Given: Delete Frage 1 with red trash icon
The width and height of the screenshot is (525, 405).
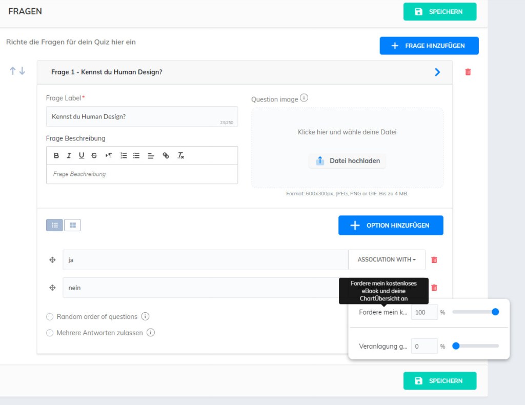Looking at the screenshot, I should 468,72.
